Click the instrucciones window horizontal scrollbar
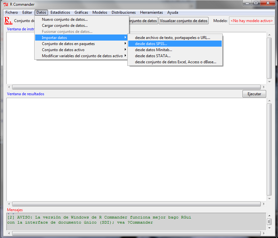The width and height of the screenshot is (278, 238). pos(136,87)
